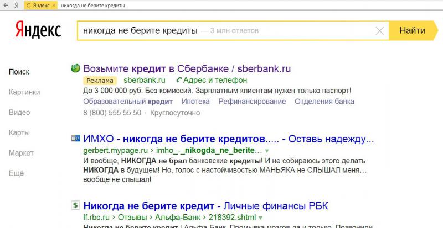The width and height of the screenshot is (443, 228).
Task: Open the Карты section
Action: click(19, 132)
